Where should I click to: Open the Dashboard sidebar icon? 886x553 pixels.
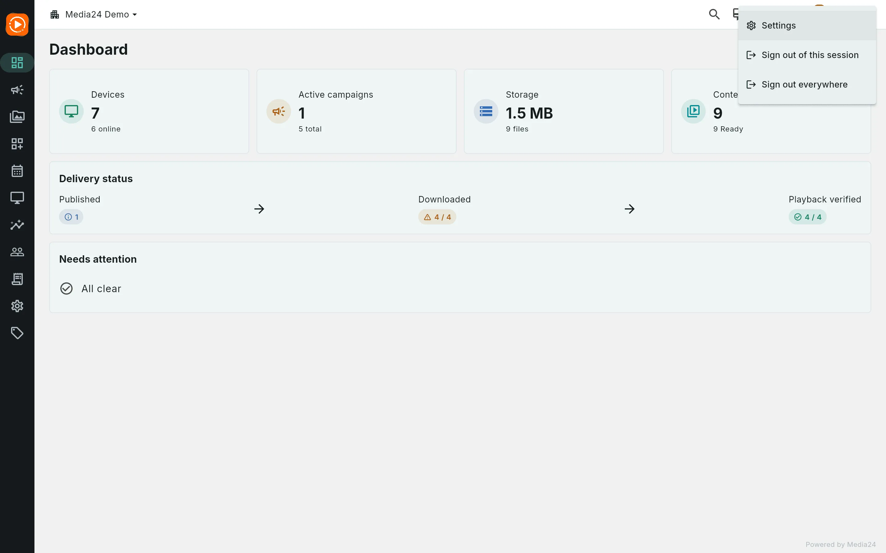click(x=17, y=63)
